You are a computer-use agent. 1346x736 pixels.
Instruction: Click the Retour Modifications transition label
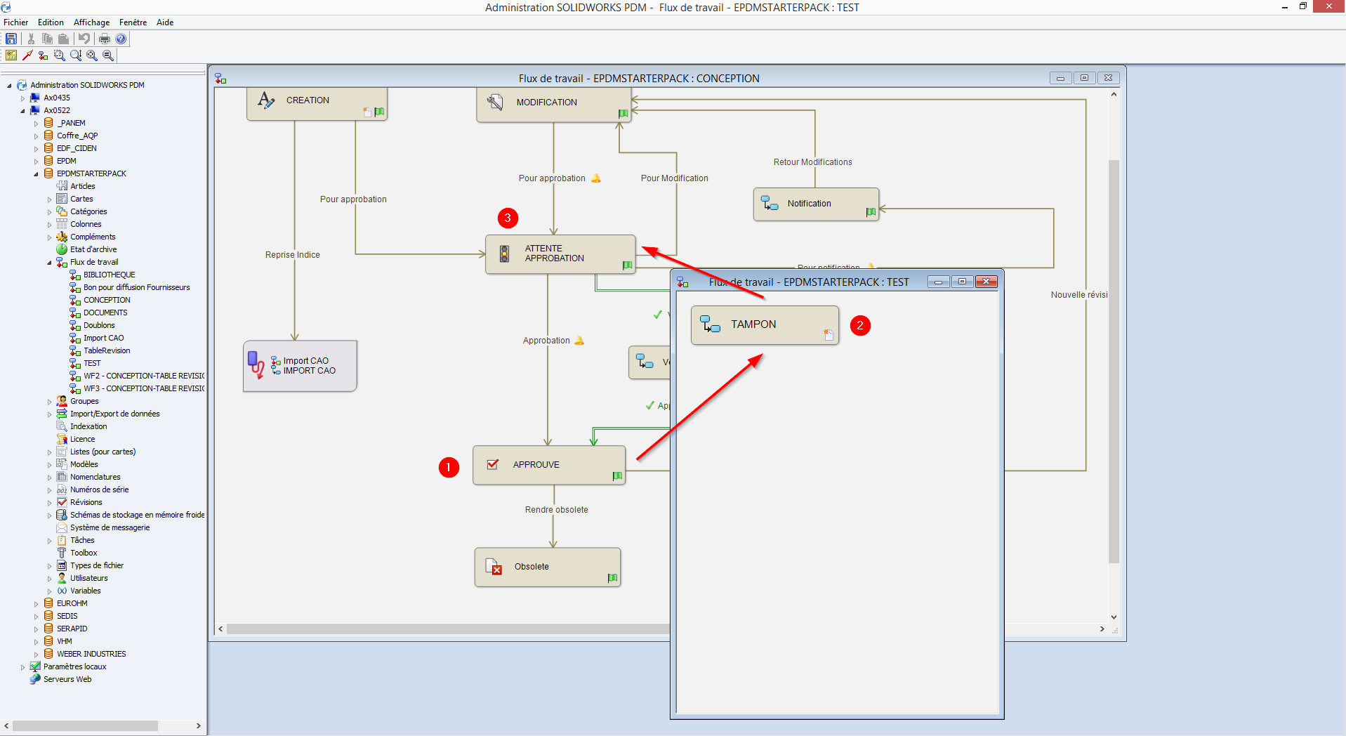click(812, 162)
